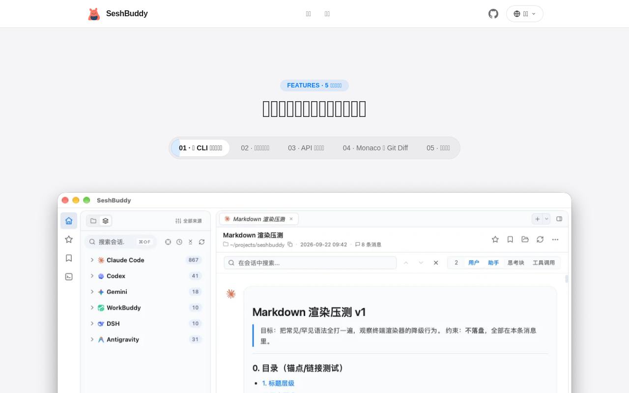Open the more options ellipsis menu
This screenshot has height=393, width=629.
555,239
